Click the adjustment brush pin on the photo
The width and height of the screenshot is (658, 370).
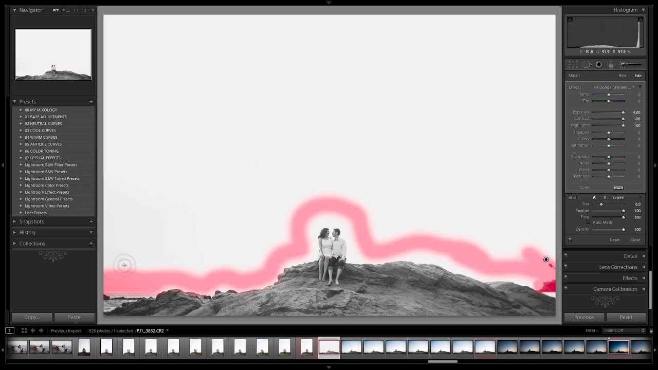pyautogui.click(x=546, y=260)
